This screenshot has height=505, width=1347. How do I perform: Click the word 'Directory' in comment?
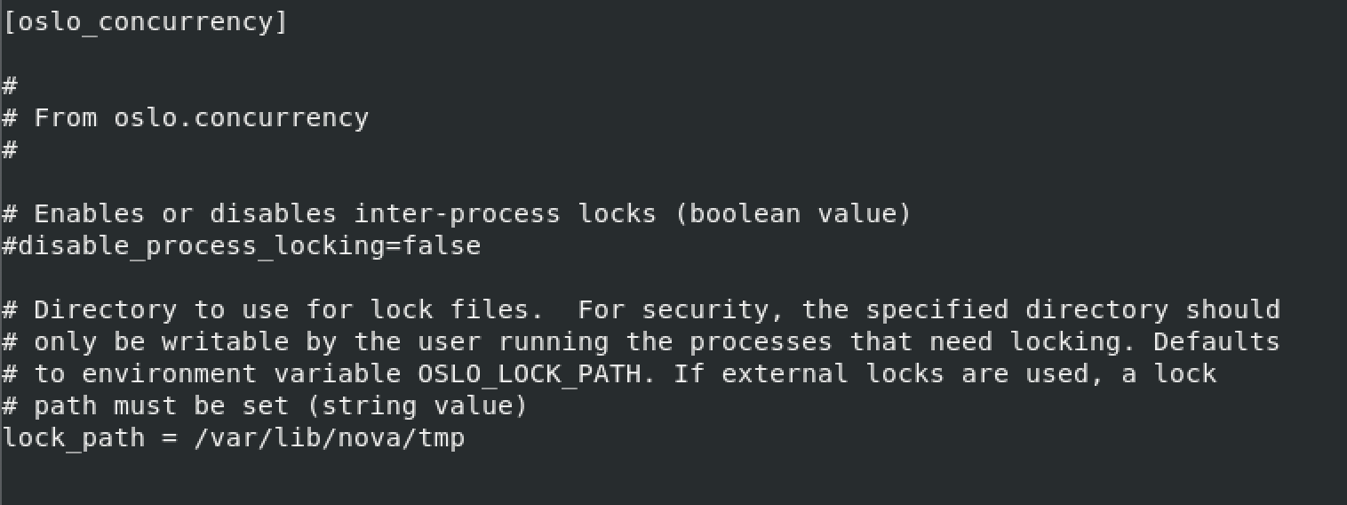coord(106,309)
